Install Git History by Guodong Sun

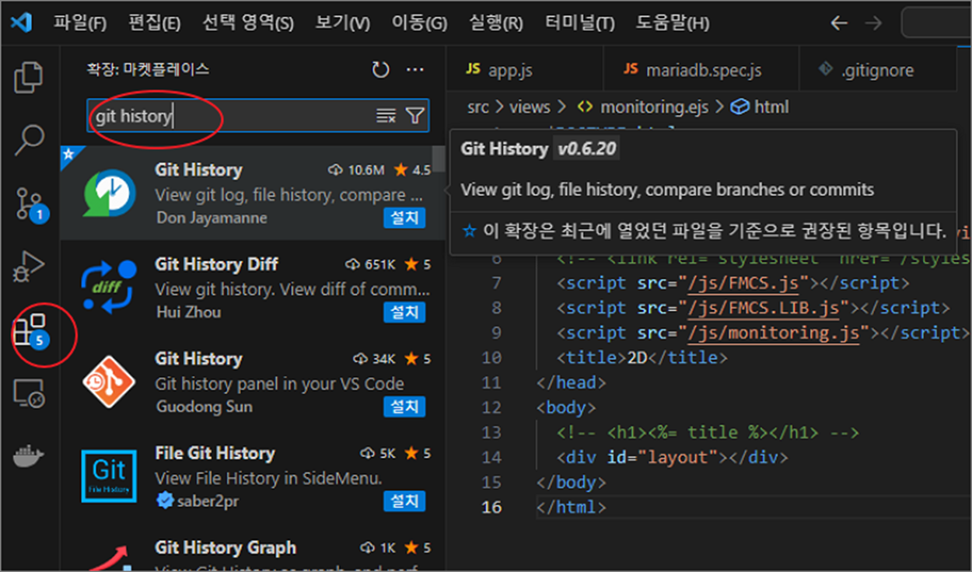point(404,406)
